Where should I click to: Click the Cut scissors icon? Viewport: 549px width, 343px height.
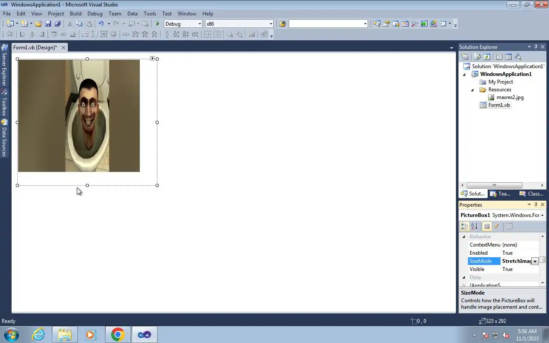69,24
